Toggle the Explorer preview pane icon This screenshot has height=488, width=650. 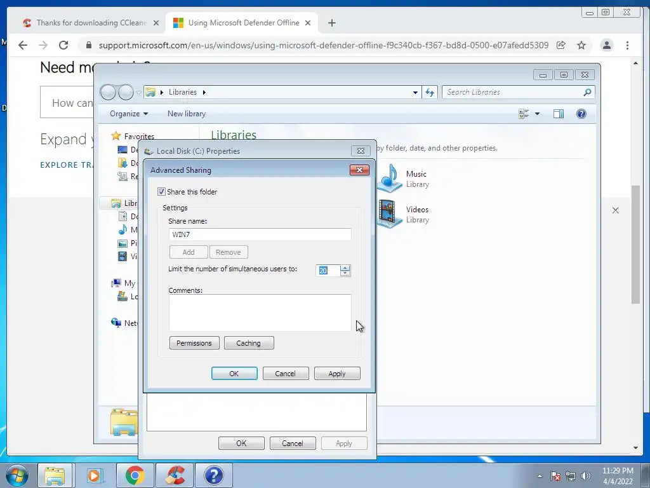coord(559,114)
